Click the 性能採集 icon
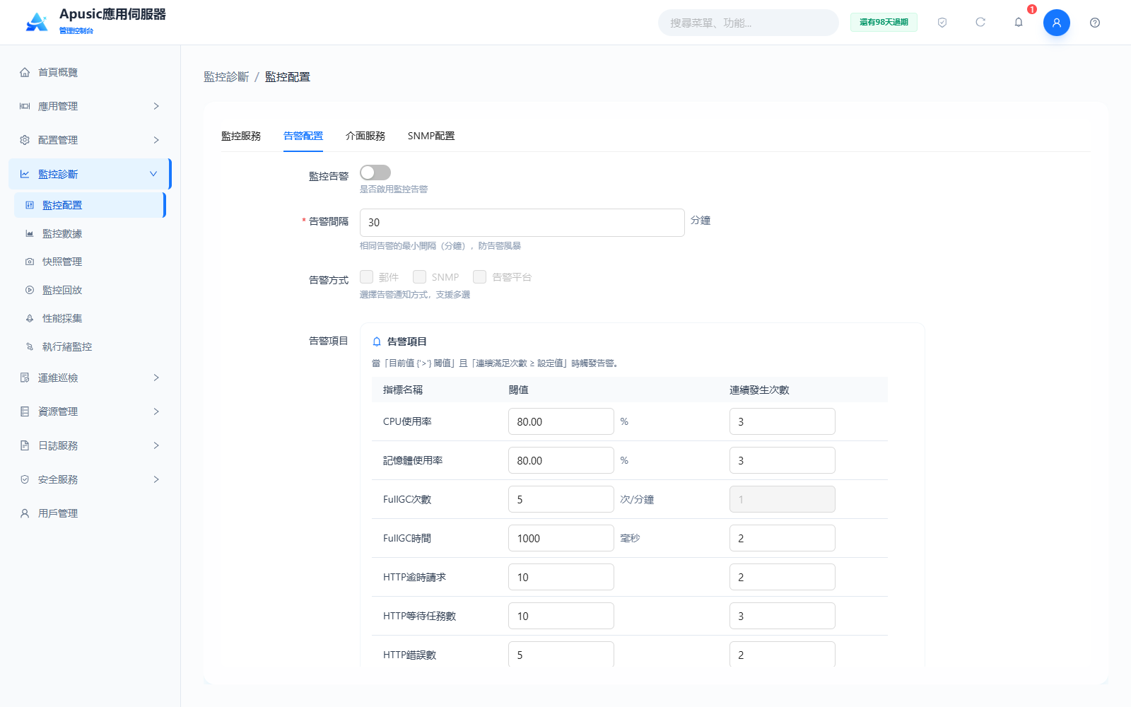Screen dimensions: 1131x707 pyautogui.click(x=30, y=318)
